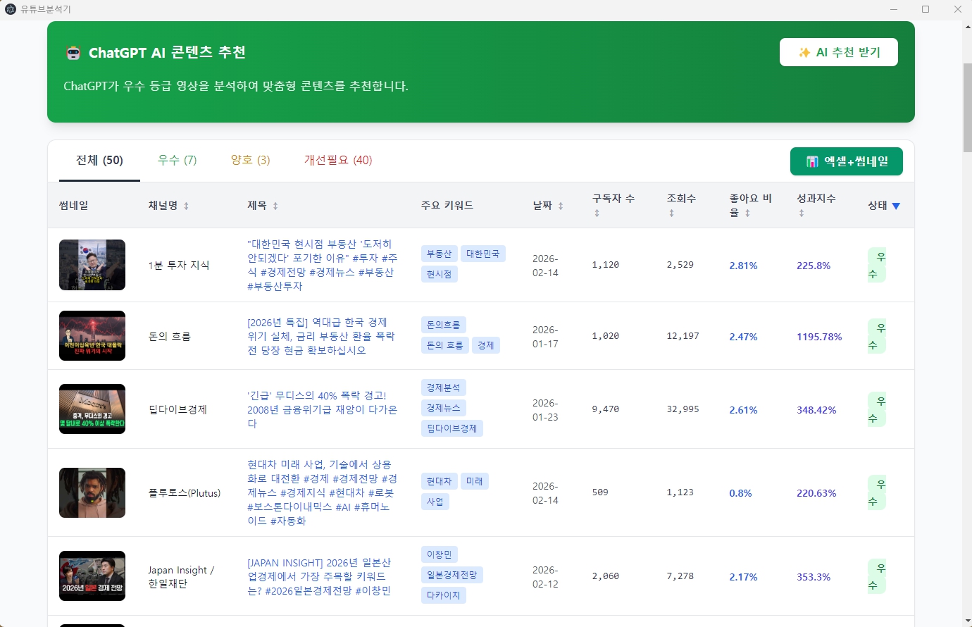The width and height of the screenshot is (972, 627).
Task: Click the vertical scrollbar thumb
Action: click(967, 107)
